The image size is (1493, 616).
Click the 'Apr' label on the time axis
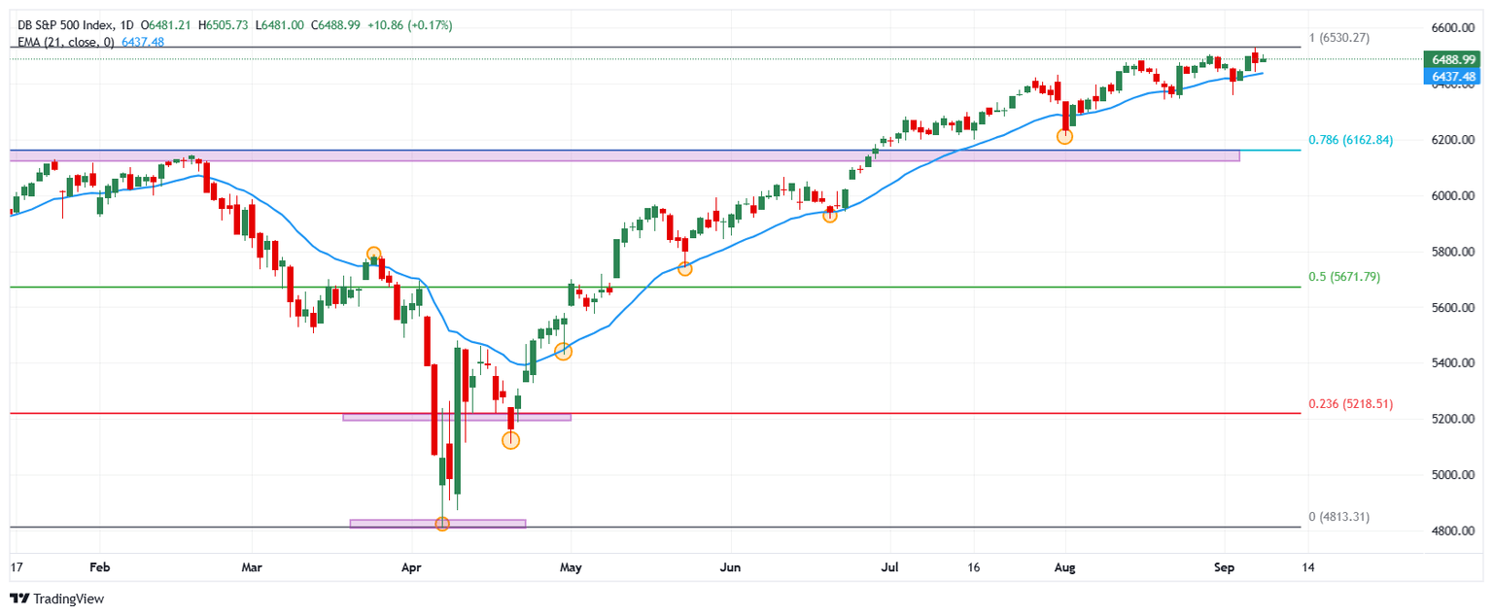click(412, 566)
